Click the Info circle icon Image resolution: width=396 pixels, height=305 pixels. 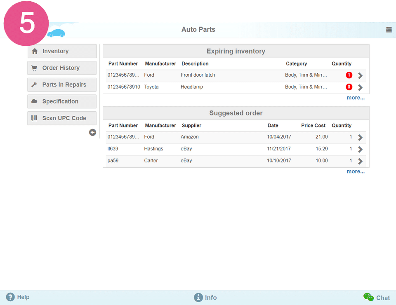(198, 298)
